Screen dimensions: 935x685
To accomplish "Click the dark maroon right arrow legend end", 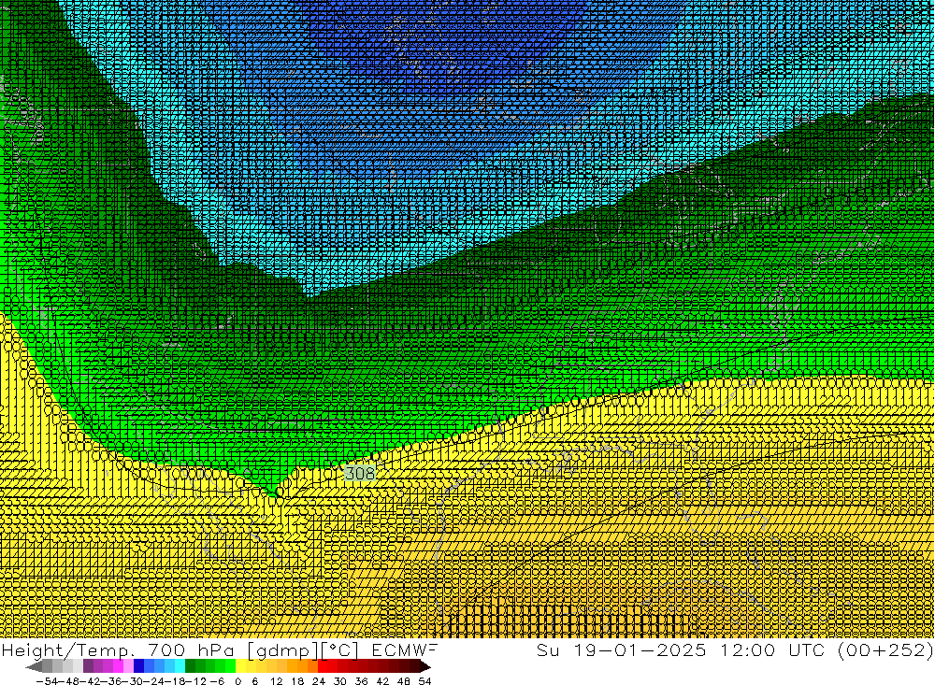I will 425,666.
